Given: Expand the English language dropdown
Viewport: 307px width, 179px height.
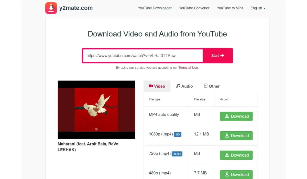Looking at the screenshot, I should click(x=258, y=8).
